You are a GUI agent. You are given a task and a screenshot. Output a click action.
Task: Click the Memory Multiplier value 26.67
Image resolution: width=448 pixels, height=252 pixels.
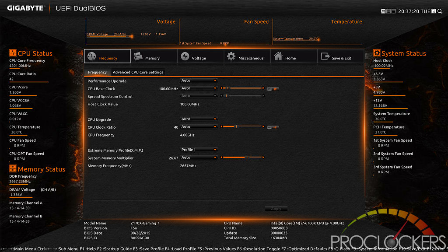tap(173, 158)
